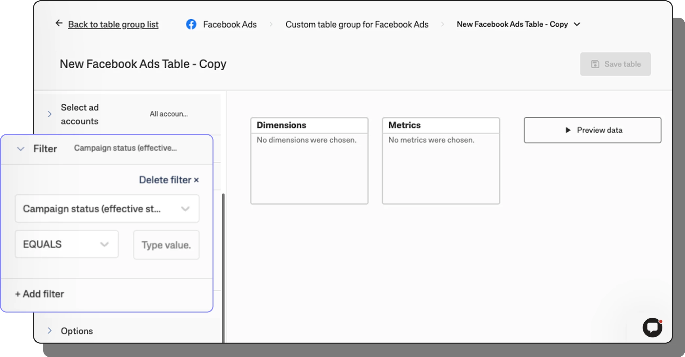This screenshot has height=357, width=685.
Task: Click Delete filter link
Action: (x=169, y=180)
